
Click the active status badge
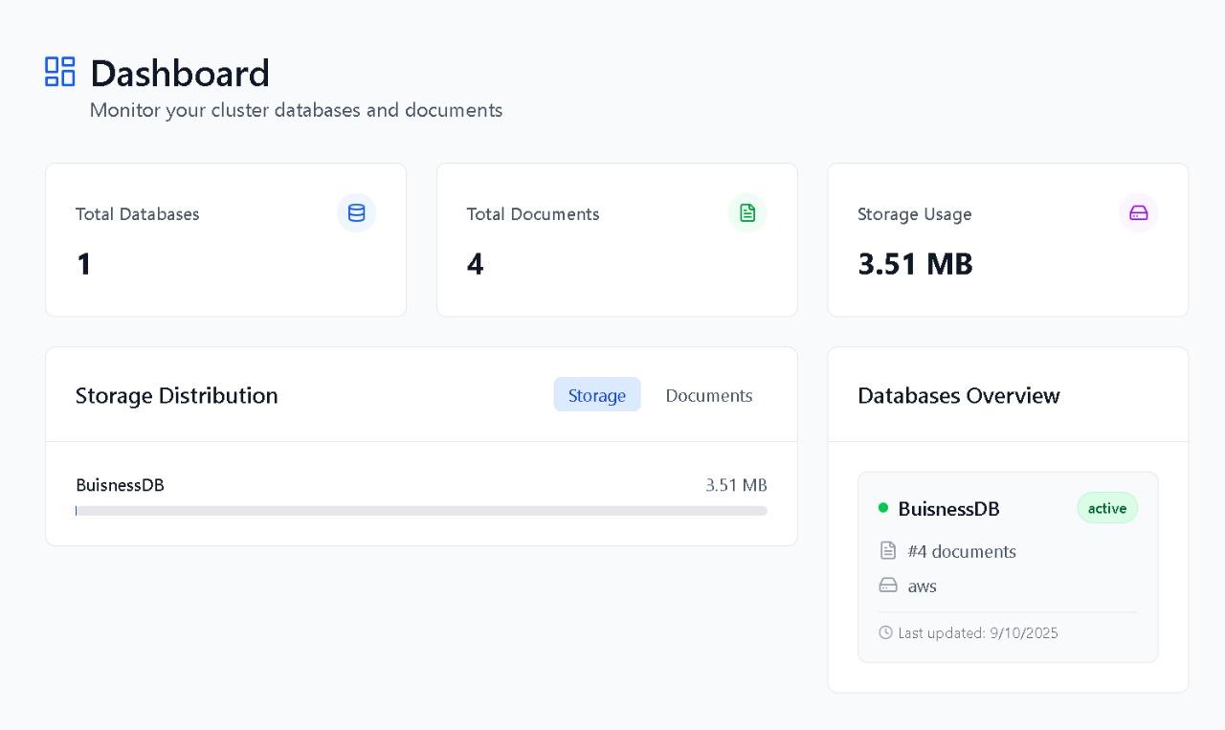tap(1106, 508)
